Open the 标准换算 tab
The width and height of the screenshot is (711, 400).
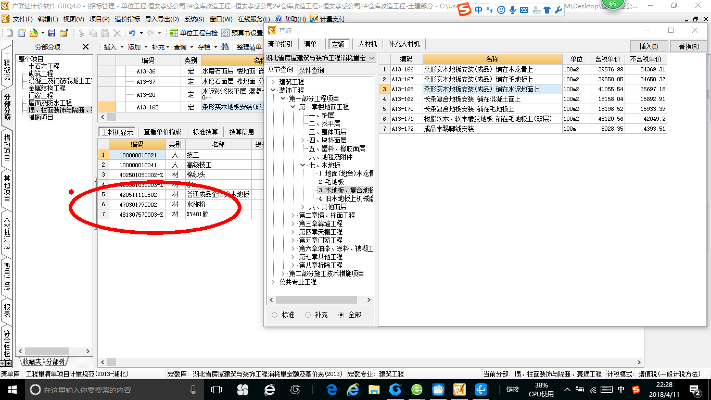click(x=206, y=132)
